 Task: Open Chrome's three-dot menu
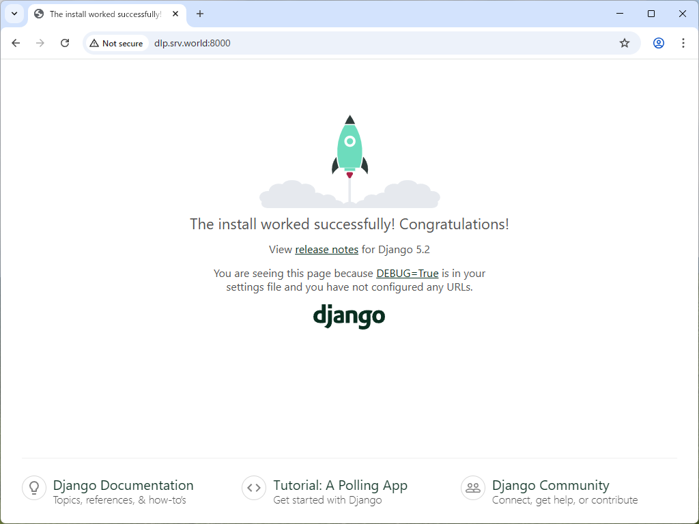(683, 42)
